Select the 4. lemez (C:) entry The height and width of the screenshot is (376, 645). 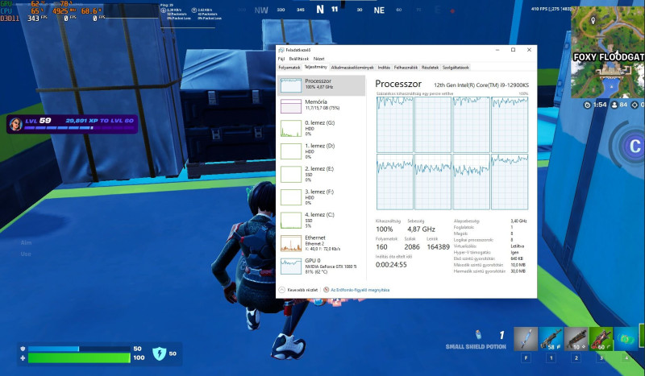(x=321, y=221)
